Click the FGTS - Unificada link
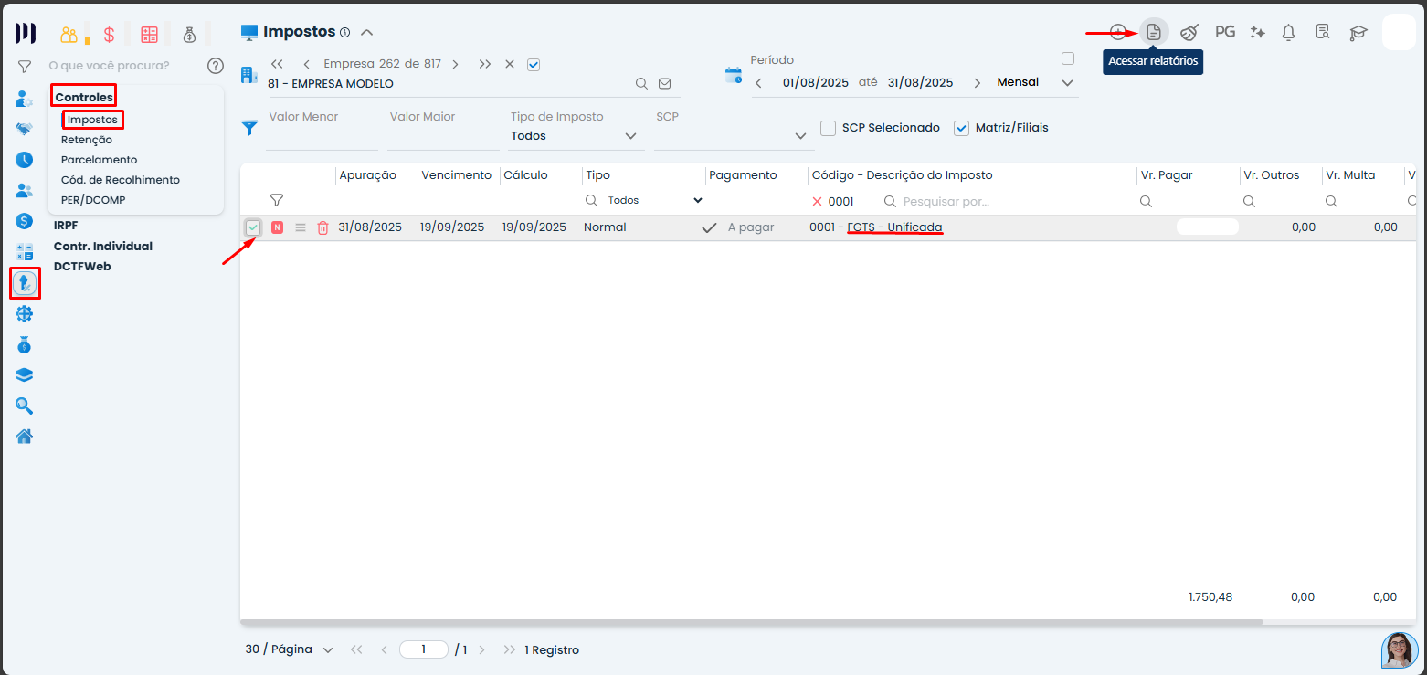The height and width of the screenshot is (675, 1427). click(893, 227)
